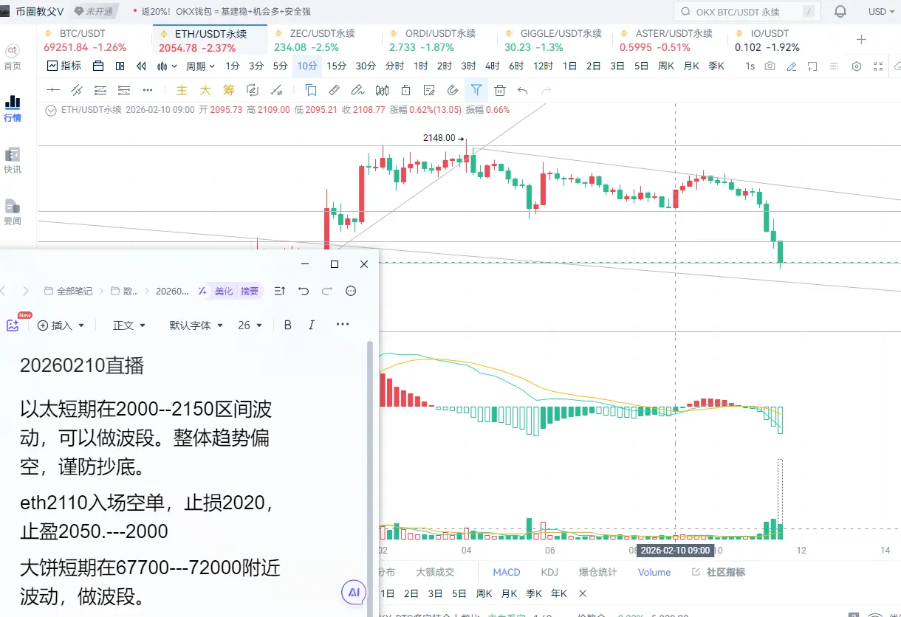901x617 pixels.
Task: Click the 摘要 summary button in notes
Action: tap(250, 292)
